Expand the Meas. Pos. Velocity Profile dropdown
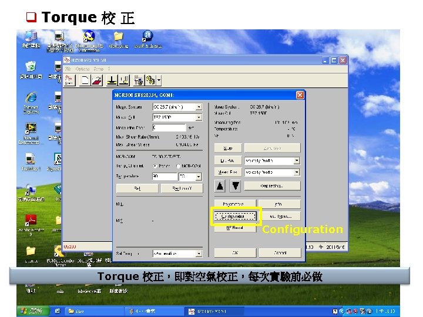Screen dimensions: 423x317 [297, 172]
